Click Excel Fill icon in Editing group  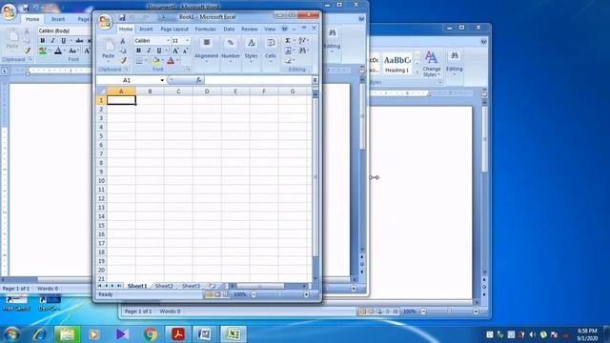[288, 50]
